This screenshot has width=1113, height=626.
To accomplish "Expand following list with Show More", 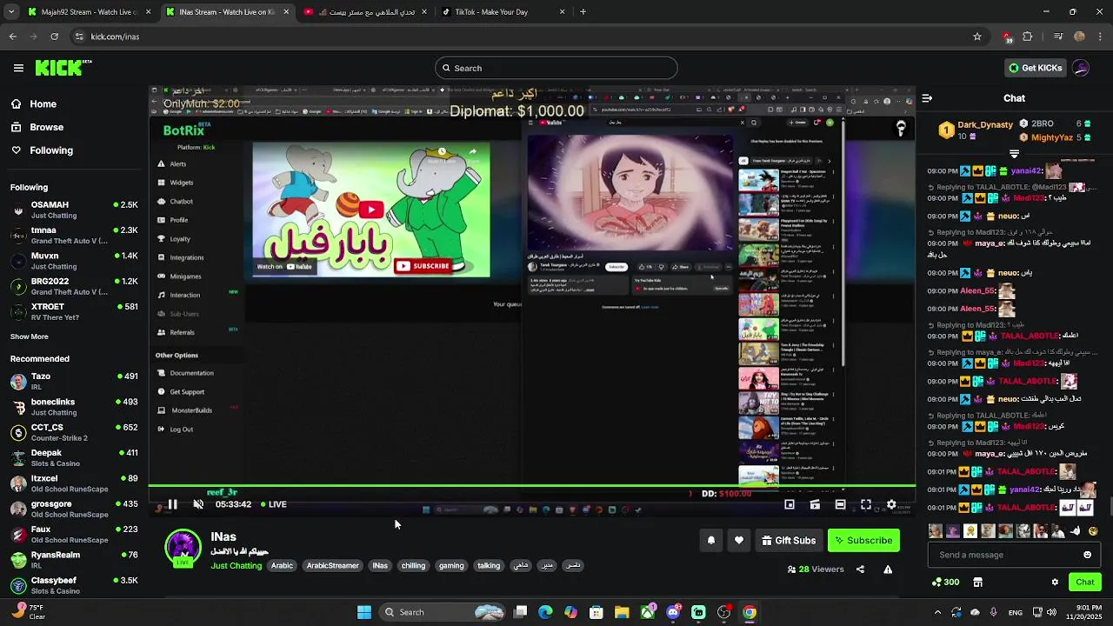I will [30, 336].
